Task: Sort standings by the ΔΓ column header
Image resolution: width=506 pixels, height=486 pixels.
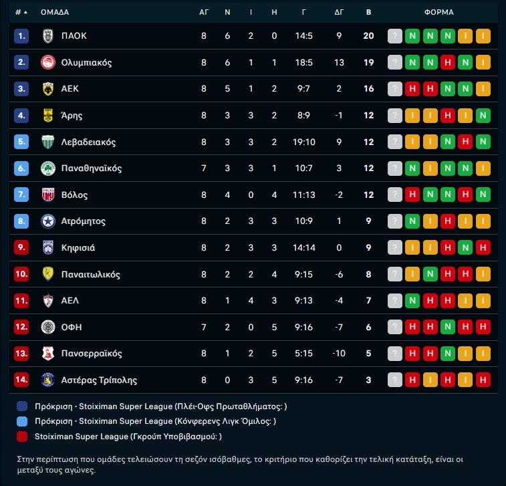Action: click(339, 12)
